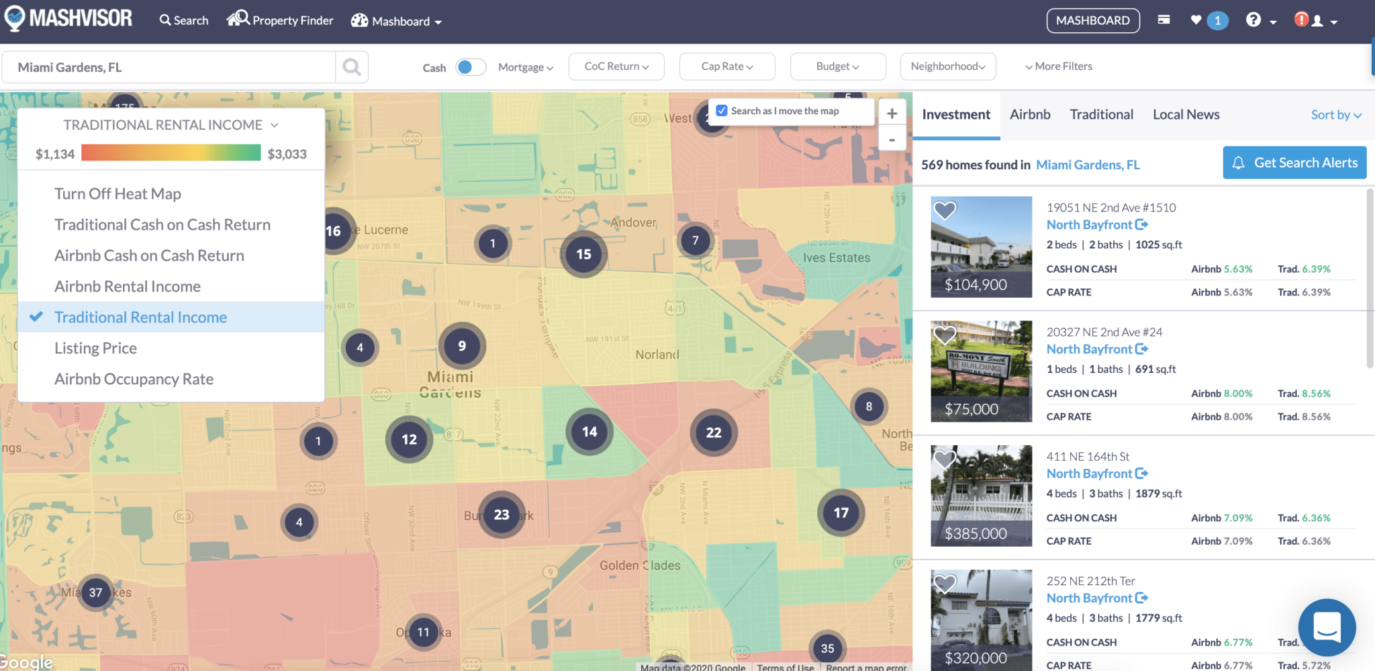
Task: Open the Intercom chat bubble
Action: pos(1327,627)
